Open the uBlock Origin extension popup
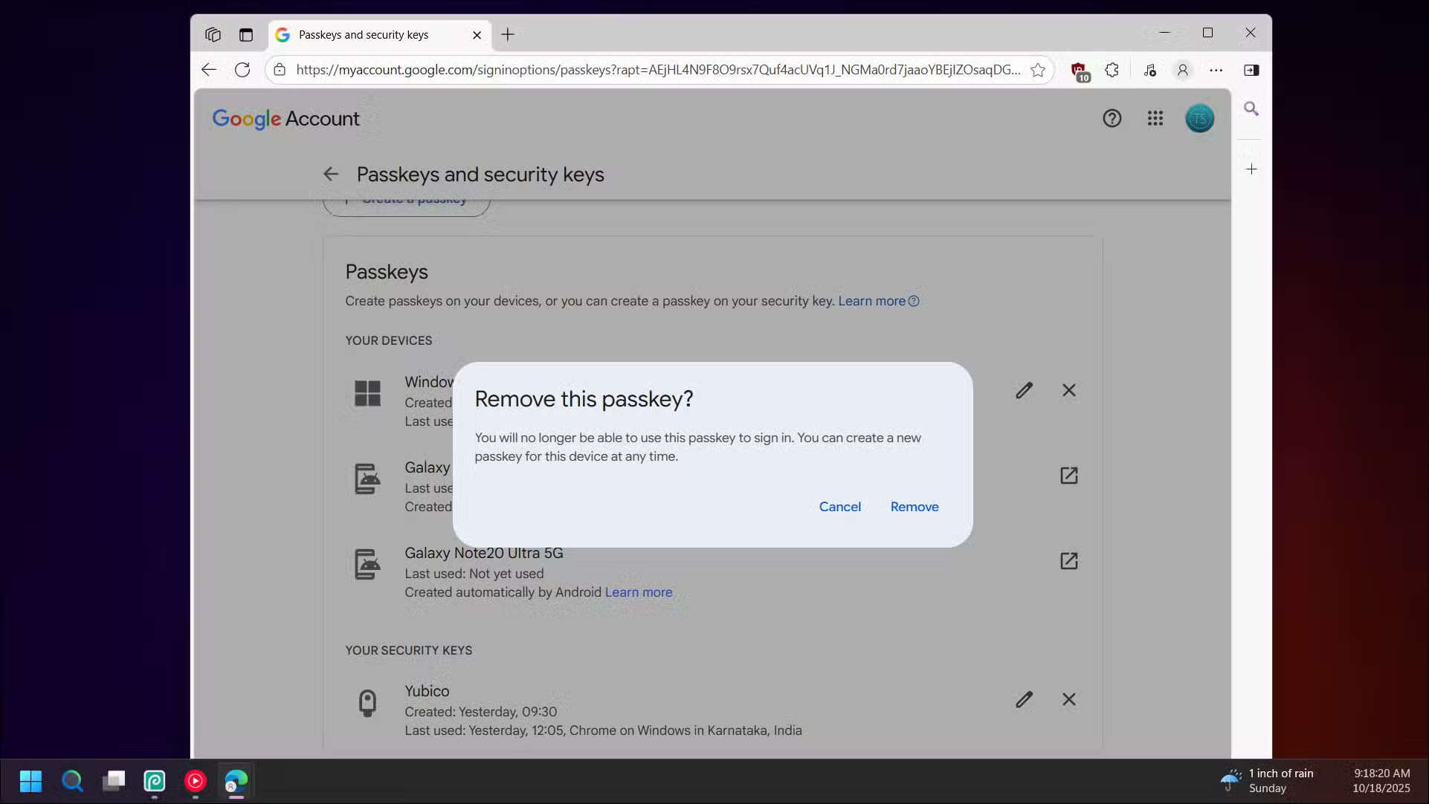The image size is (1429, 804). (x=1080, y=70)
